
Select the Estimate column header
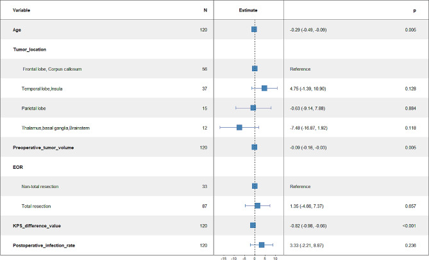[248, 10]
